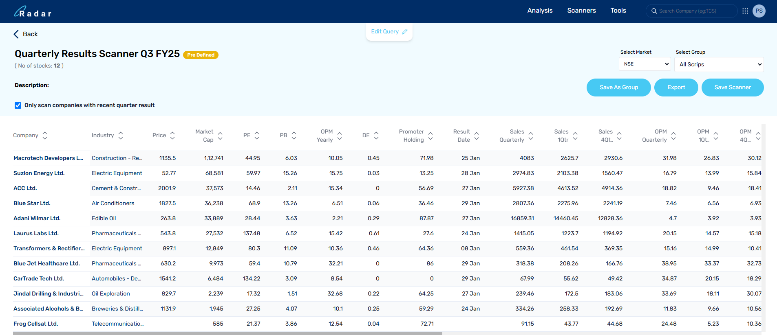Image resolution: width=777 pixels, height=335 pixels.
Task: Click Edible Oil industry link
Action: (x=104, y=219)
